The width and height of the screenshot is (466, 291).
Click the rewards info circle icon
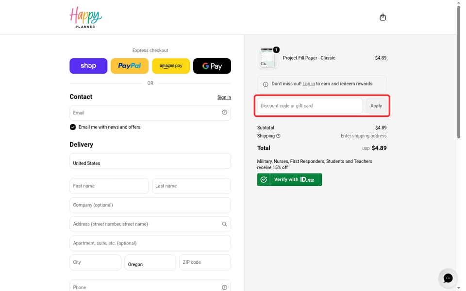266,84
